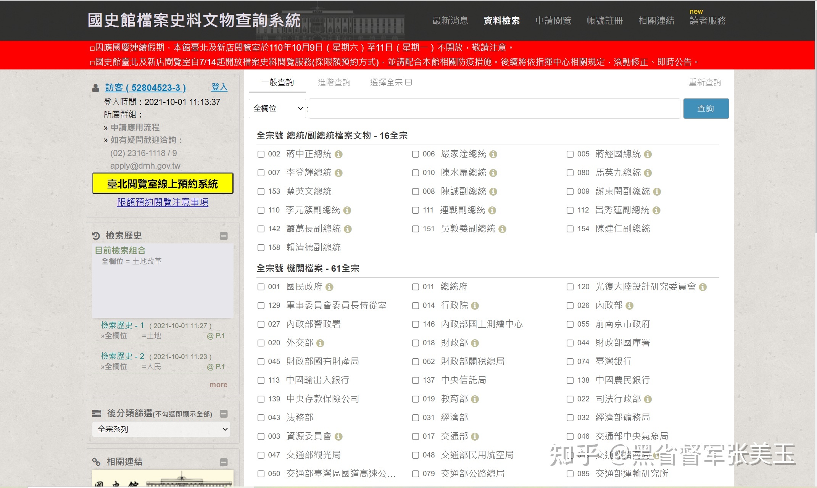Click the 限額預約閱覽注意事項 link

click(163, 202)
